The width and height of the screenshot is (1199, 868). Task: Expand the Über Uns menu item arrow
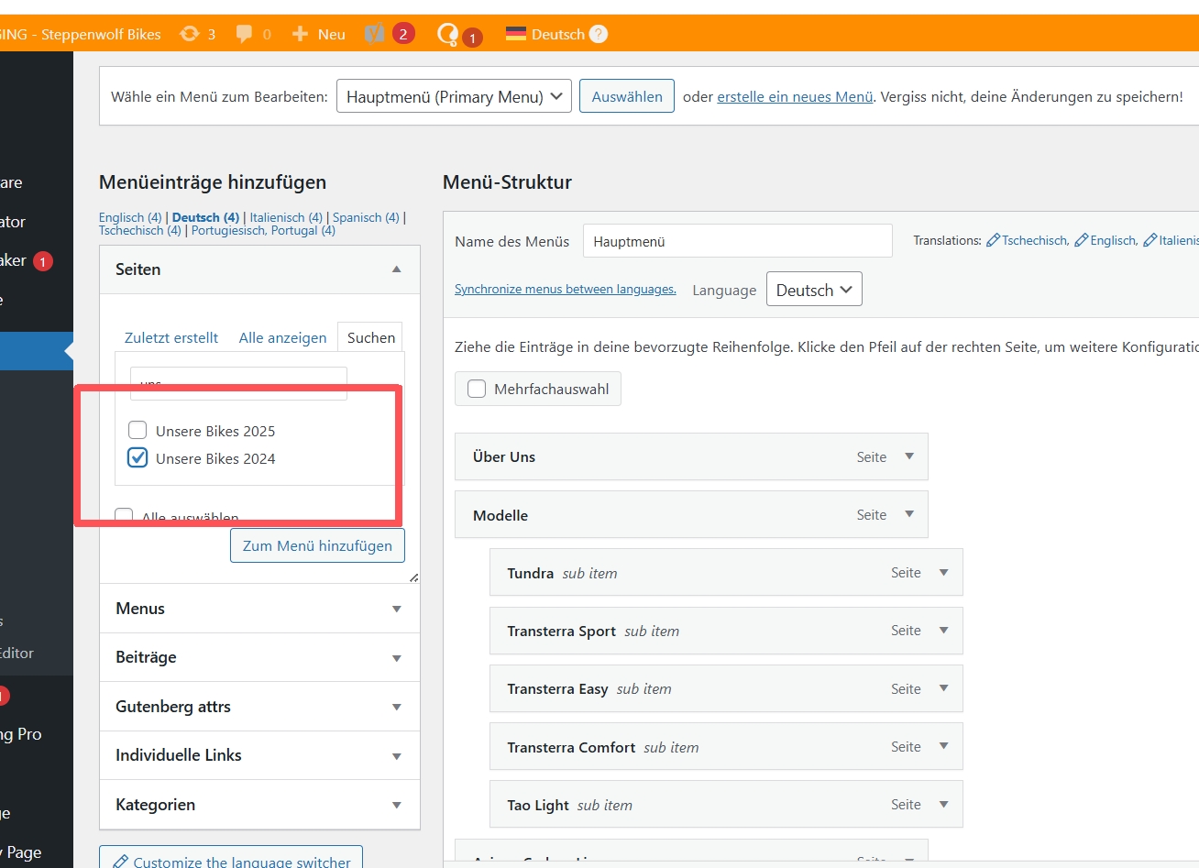[x=909, y=456]
